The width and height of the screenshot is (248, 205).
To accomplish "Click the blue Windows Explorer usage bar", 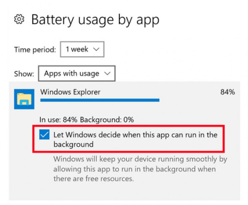I will (x=100, y=100).
